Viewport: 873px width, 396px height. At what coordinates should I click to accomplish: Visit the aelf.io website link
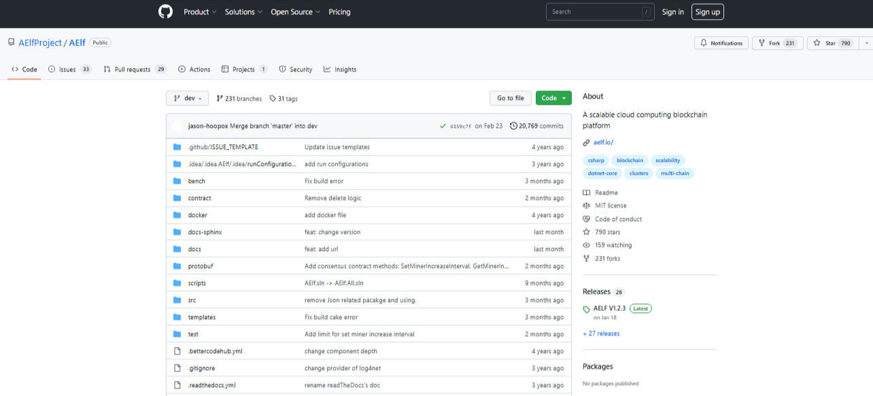pos(602,143)
